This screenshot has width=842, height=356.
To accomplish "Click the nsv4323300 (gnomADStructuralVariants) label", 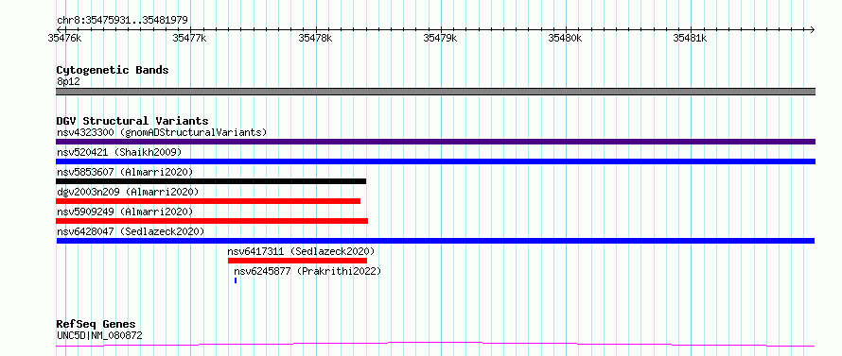I will (162, 132).
